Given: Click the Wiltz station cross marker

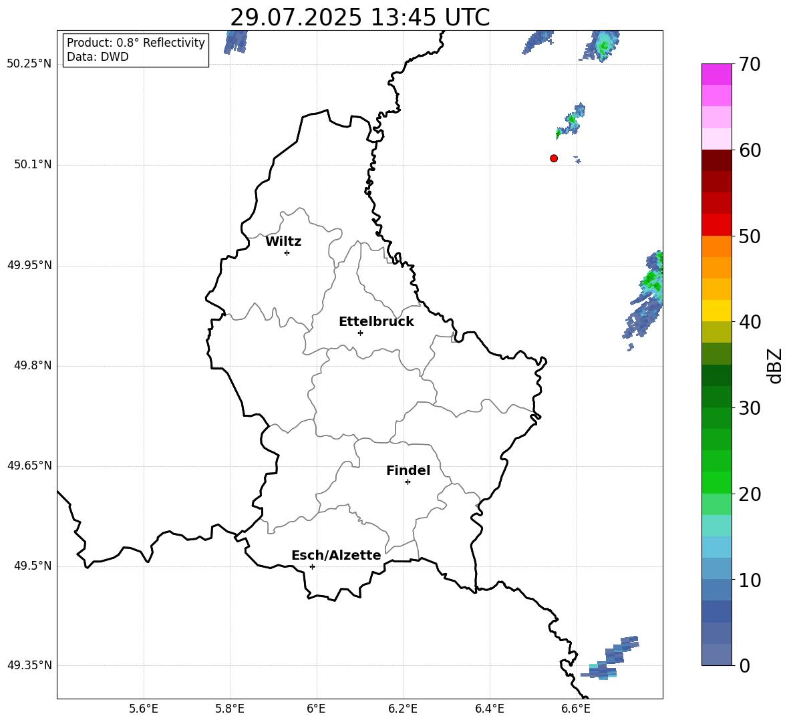Looking at the screenshot, I should (x=287, y=252).
